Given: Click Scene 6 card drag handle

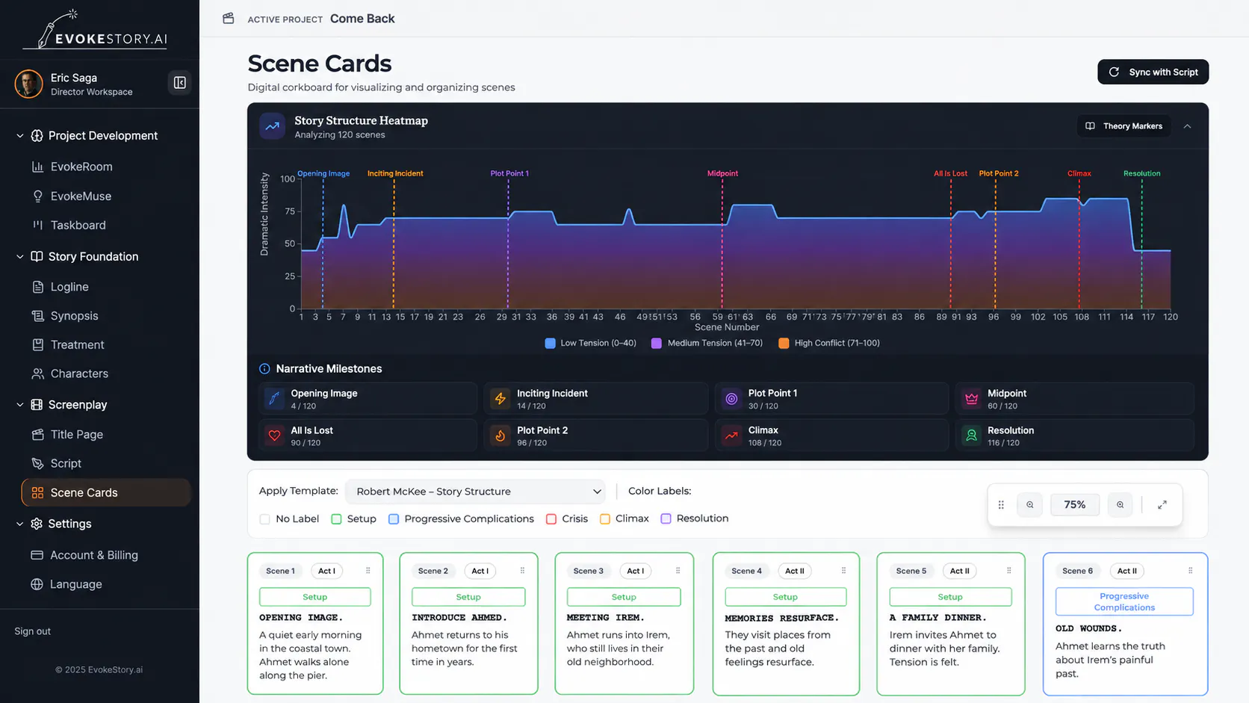Looking at the screenshot, I should click(1190, 571).
